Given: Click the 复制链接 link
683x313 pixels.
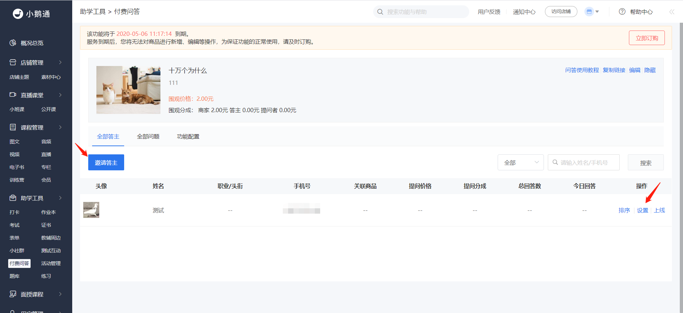Looking at the screenshot, I should click(x=614, y=70).
